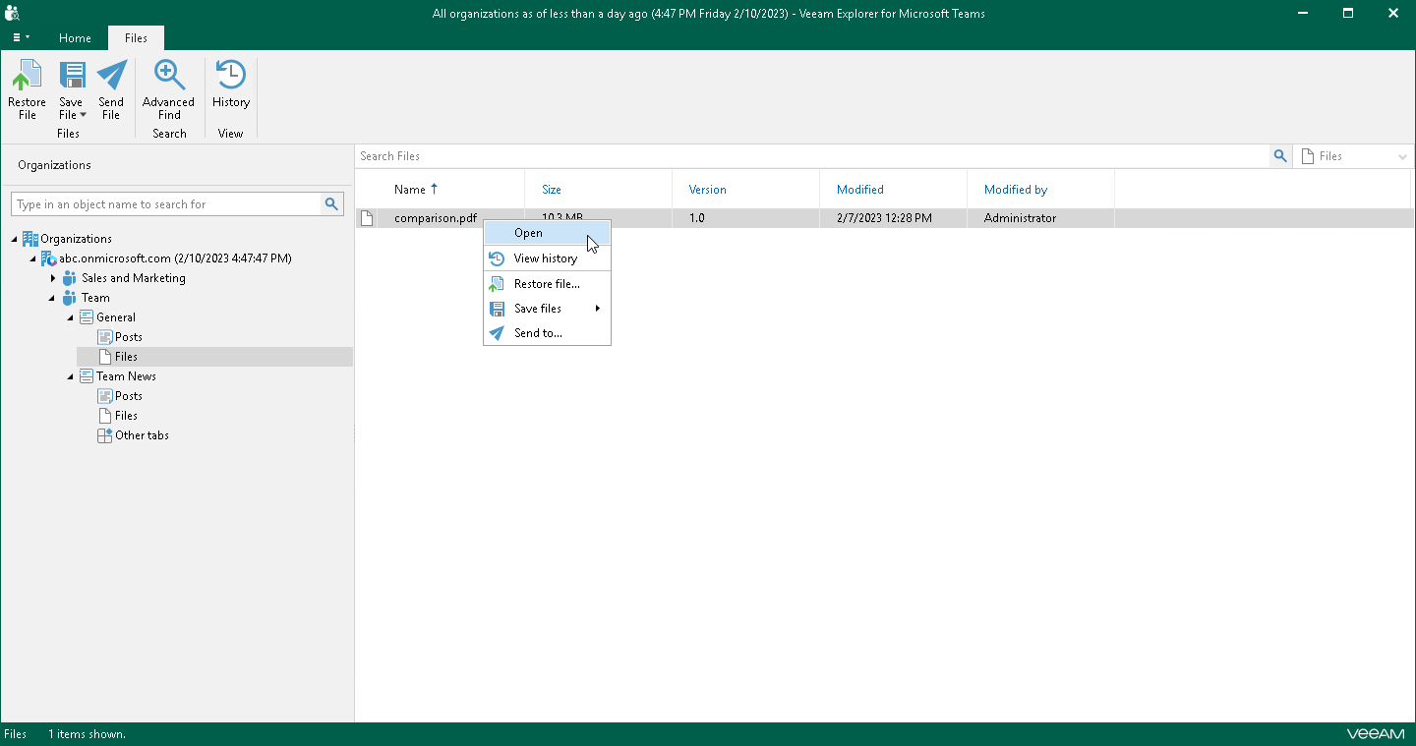Click the Team node people icon
Viewport: 1416px width, 746px height.
70,298
